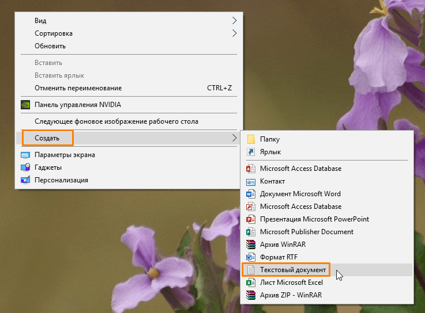Create a new Ярлык
The height and width of the screenshot is (313, 425).
point(327,152)
